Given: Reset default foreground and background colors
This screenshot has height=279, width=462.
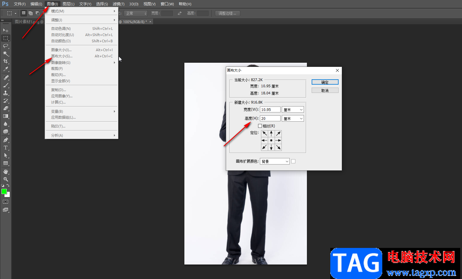Looking at the screenshot, I should tap(3, 186).
